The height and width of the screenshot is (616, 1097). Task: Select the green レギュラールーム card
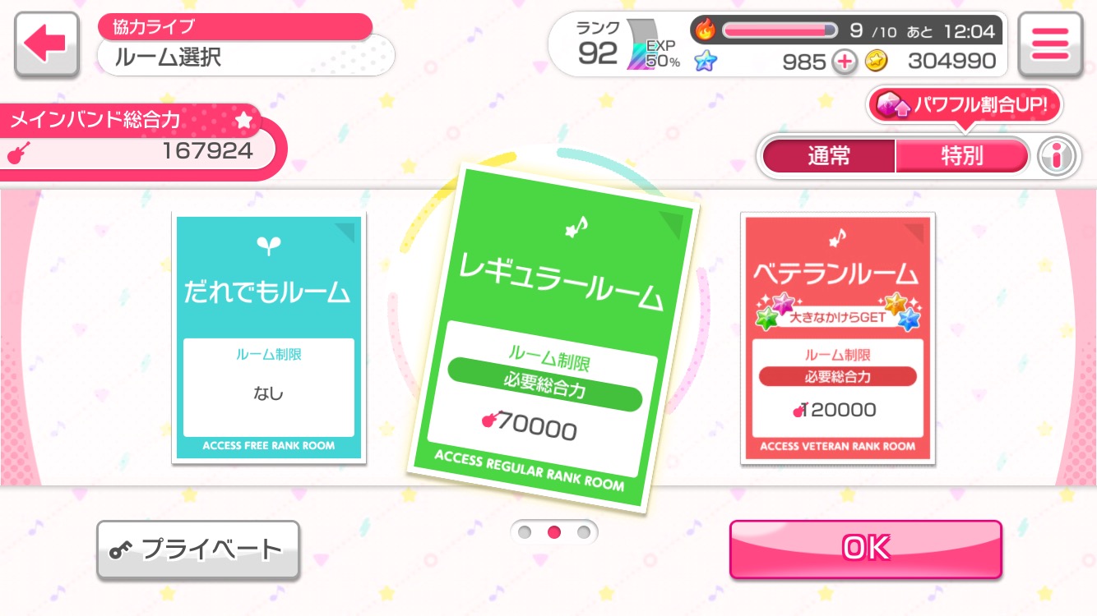tap(553, 338)
